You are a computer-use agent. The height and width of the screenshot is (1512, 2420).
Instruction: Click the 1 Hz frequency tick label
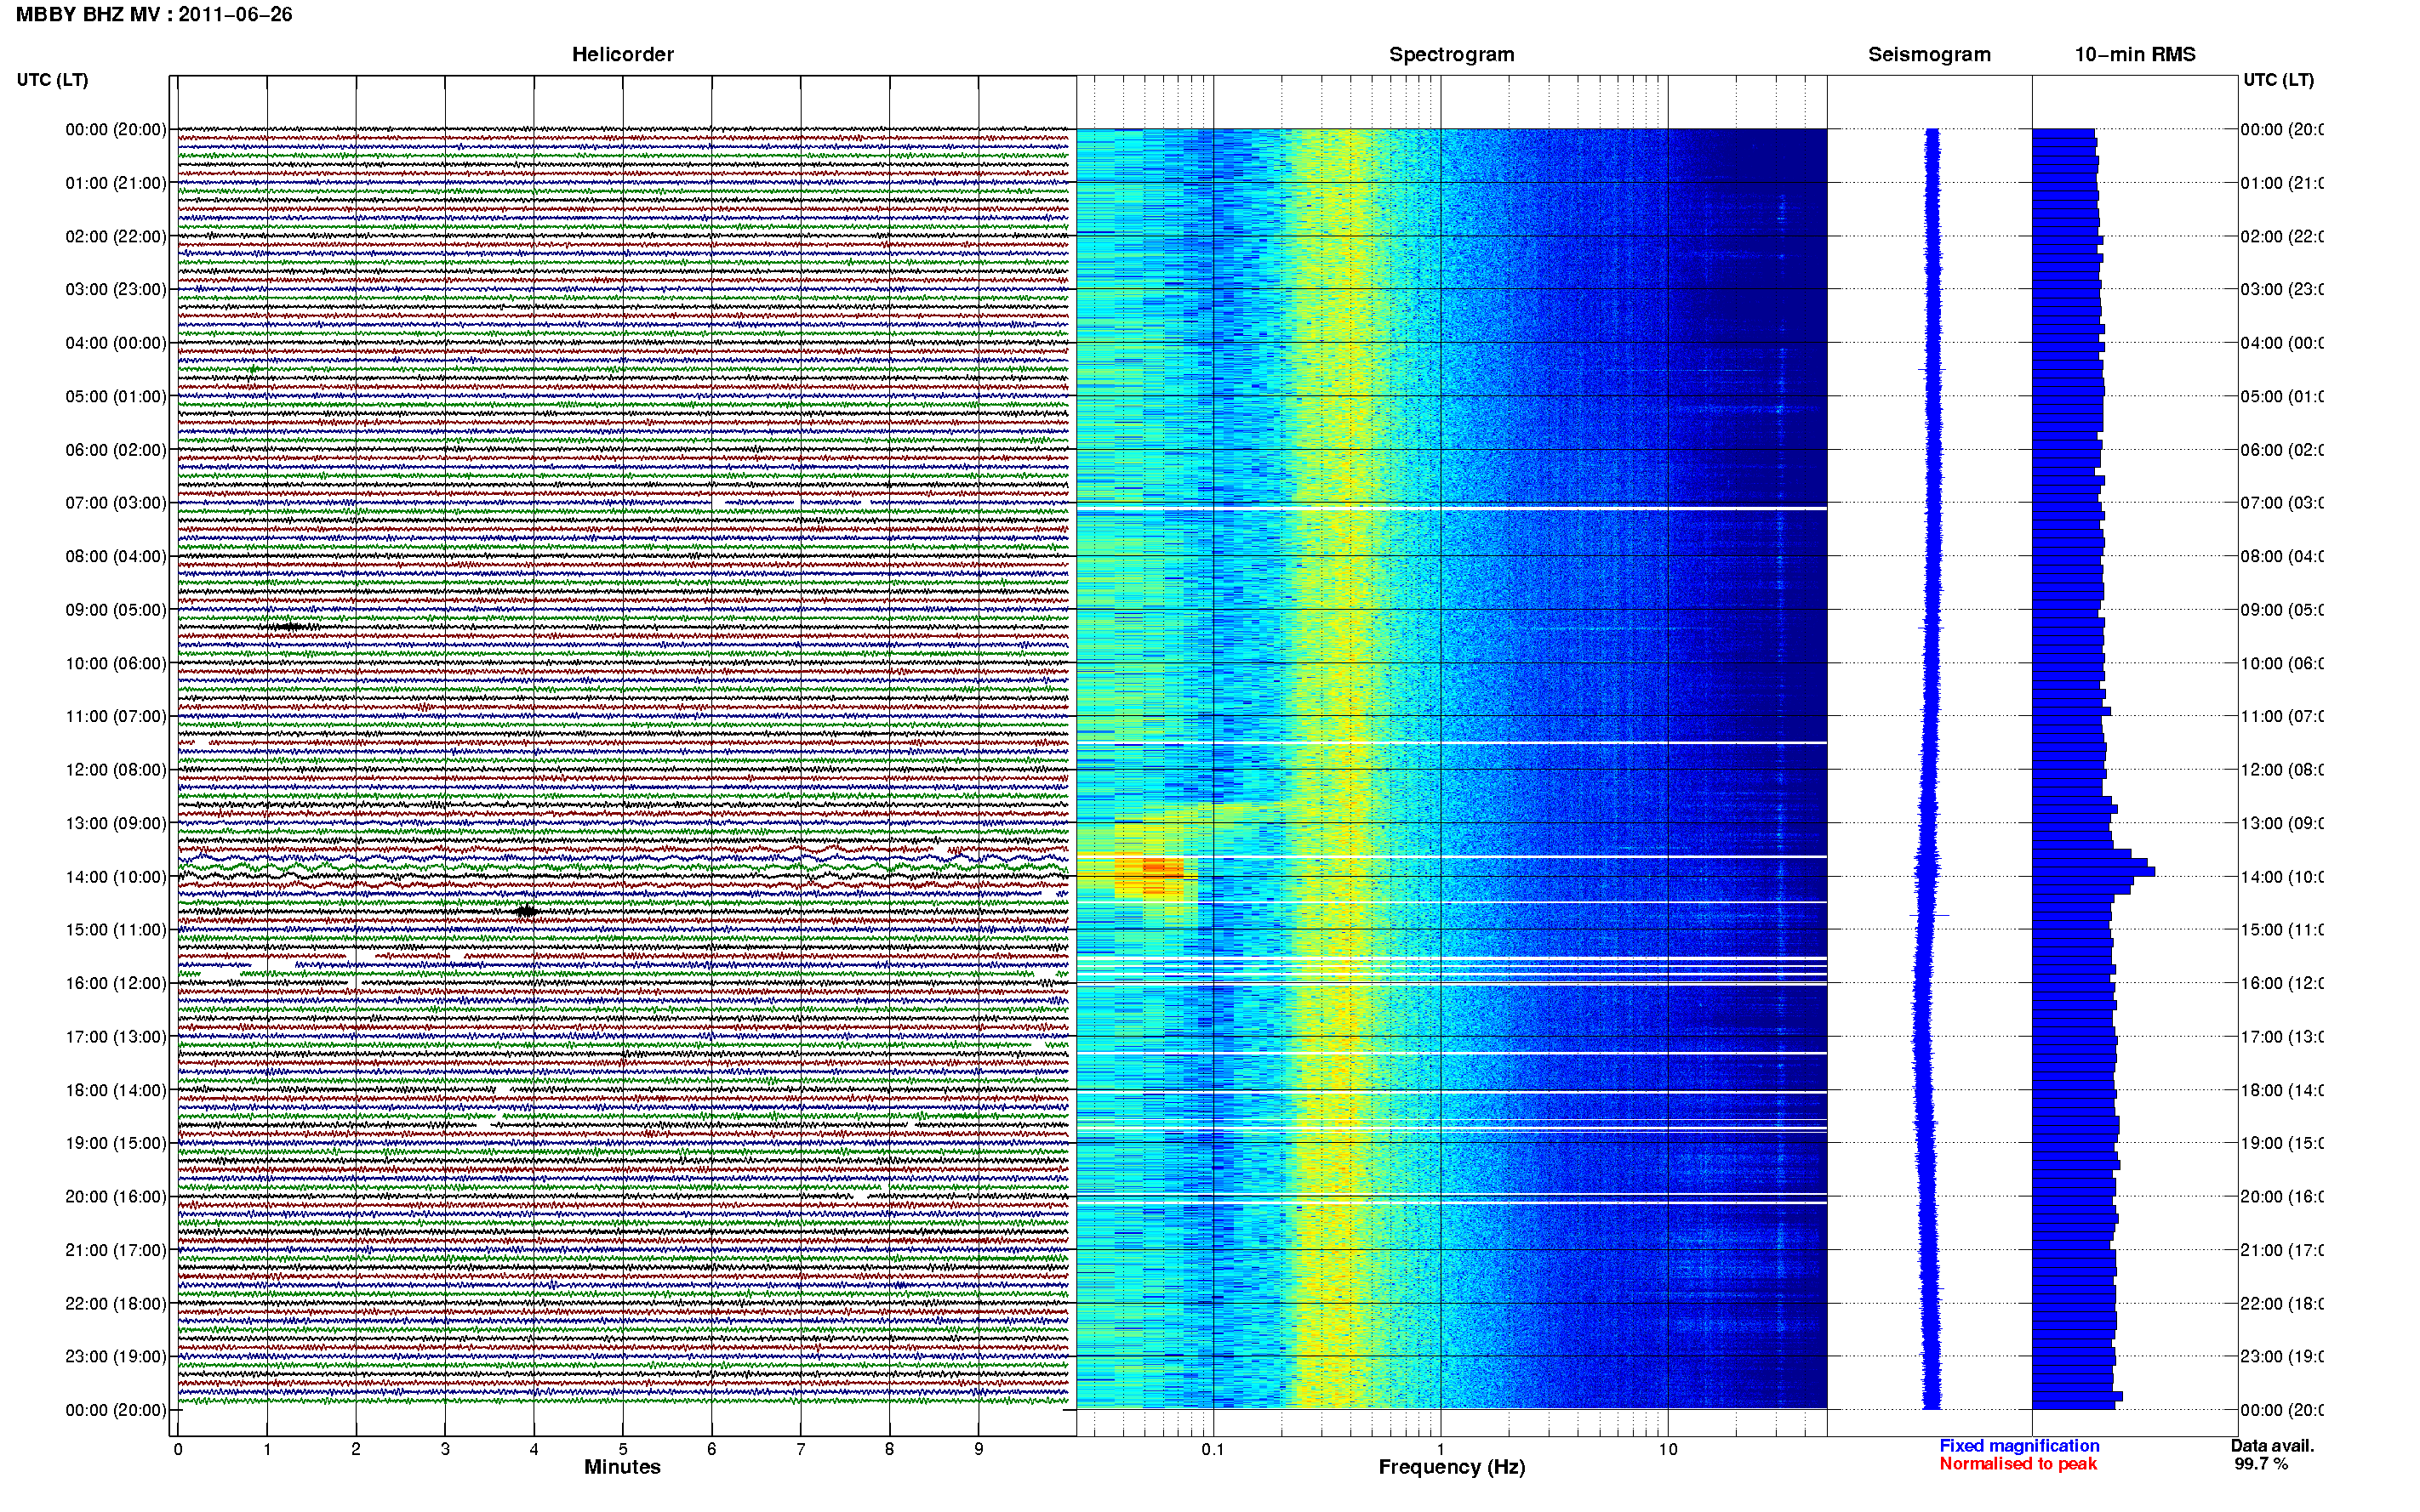pyautogui.click(x=1441, y=1449)
